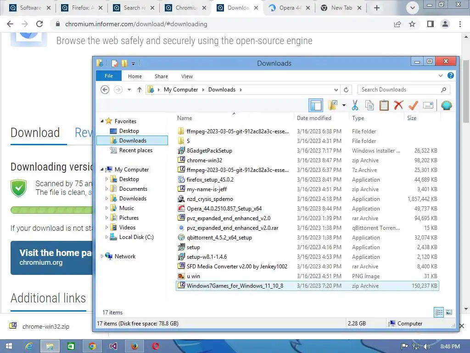This screenshot has width=470, height=353.
Task: Open the Windows Start button
Action: [x=9, y=346]
